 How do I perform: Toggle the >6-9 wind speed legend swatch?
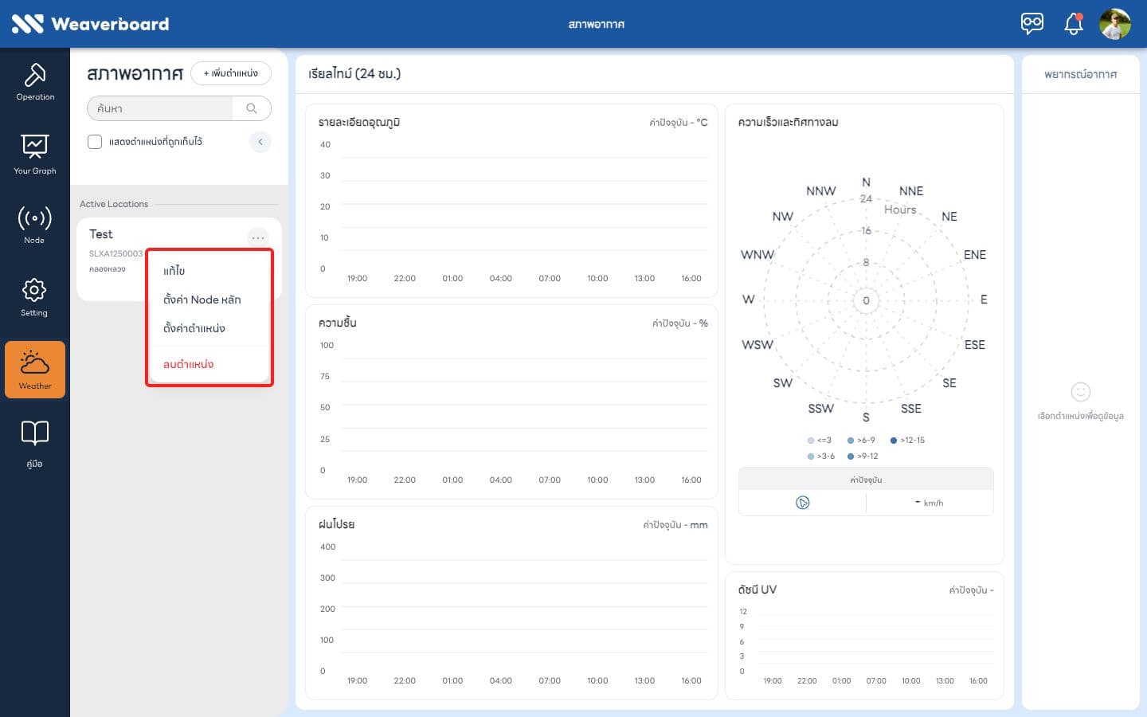point(851,441)
